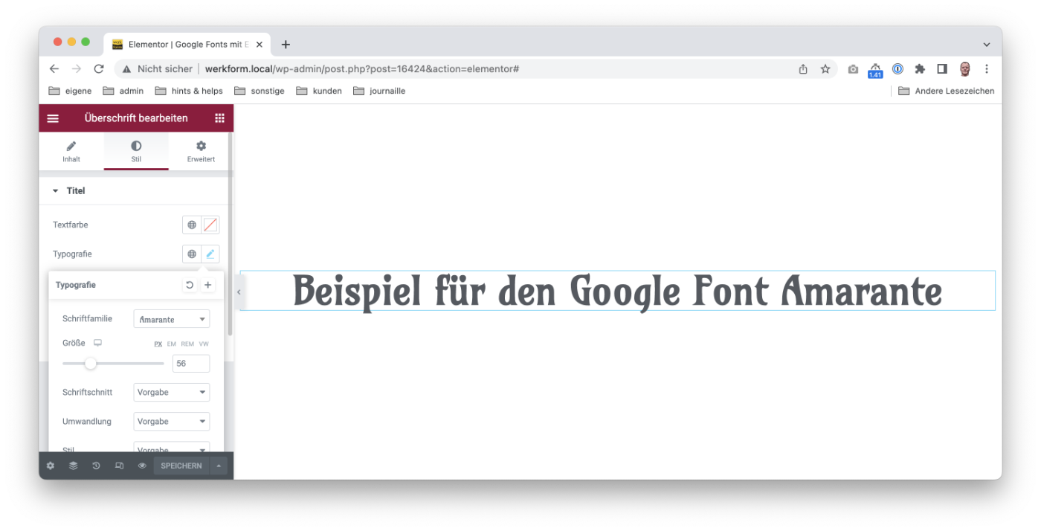Open the Chrome profile avatar
This screenshot has width=1041, height=531.
(x=965, y=69)
